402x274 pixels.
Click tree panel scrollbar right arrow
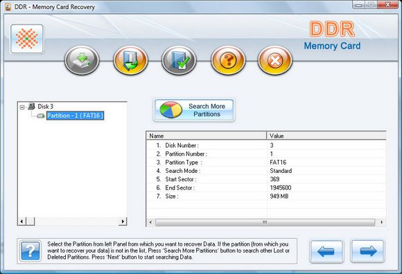coord(123,221)
